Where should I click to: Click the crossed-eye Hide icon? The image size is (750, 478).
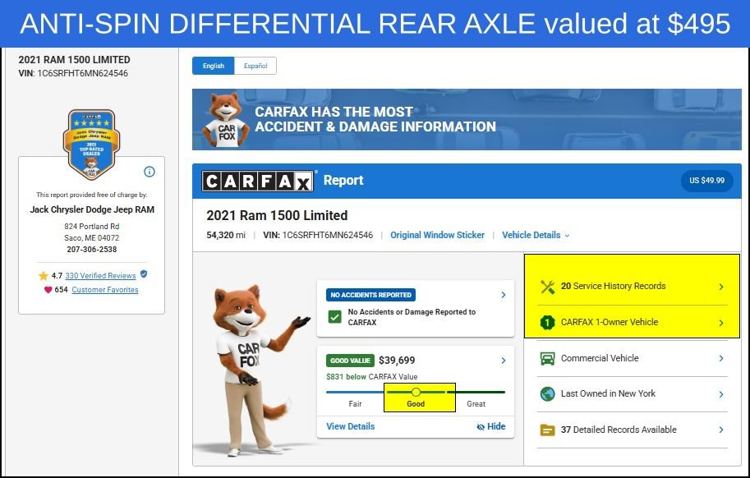tap(481, 427)
